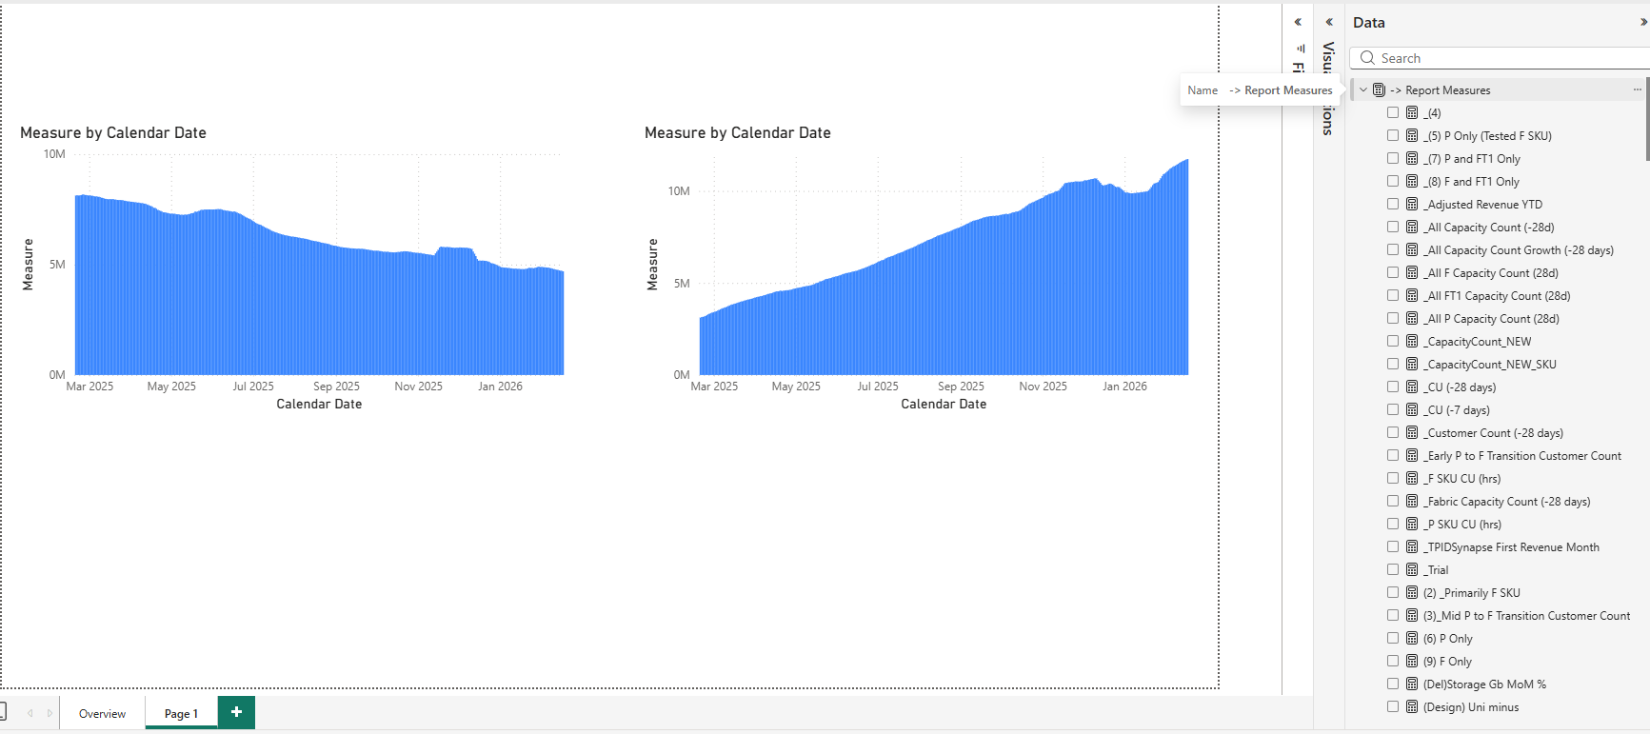Click the add new page plus button

pyautogui.click(x=236, y=712)
